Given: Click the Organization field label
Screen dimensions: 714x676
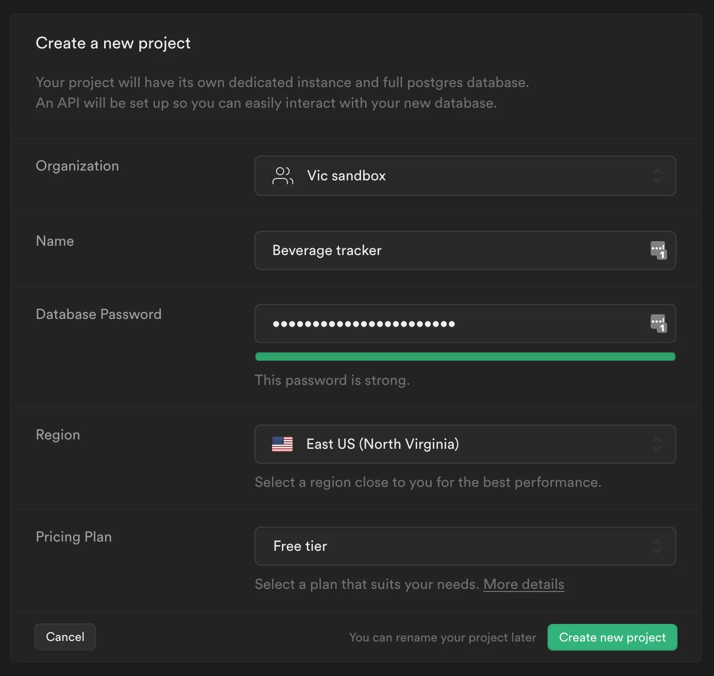Looking at the screenshot, I should (77, 166).
